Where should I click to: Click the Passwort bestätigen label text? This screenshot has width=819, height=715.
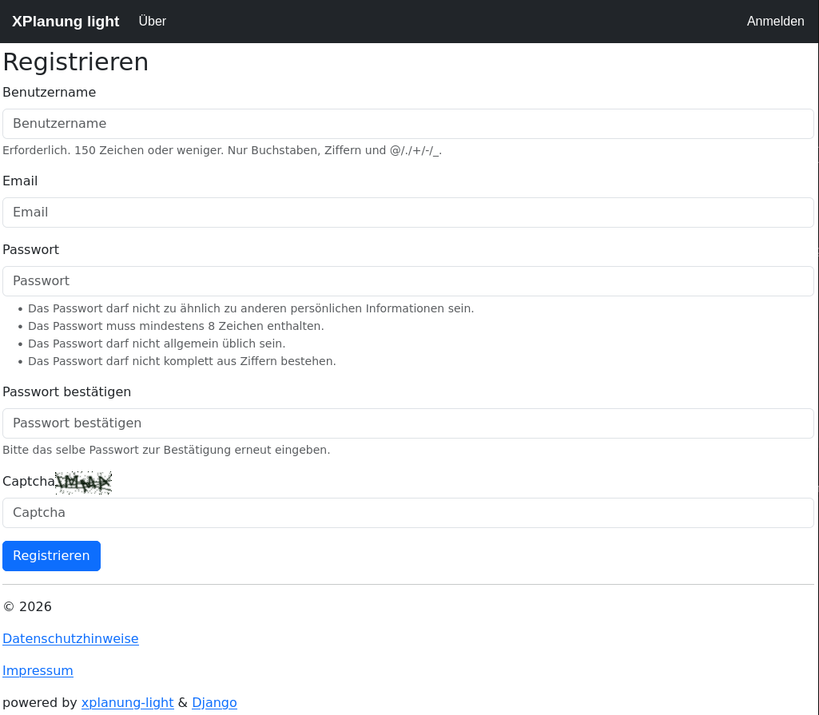coord(67,392)
